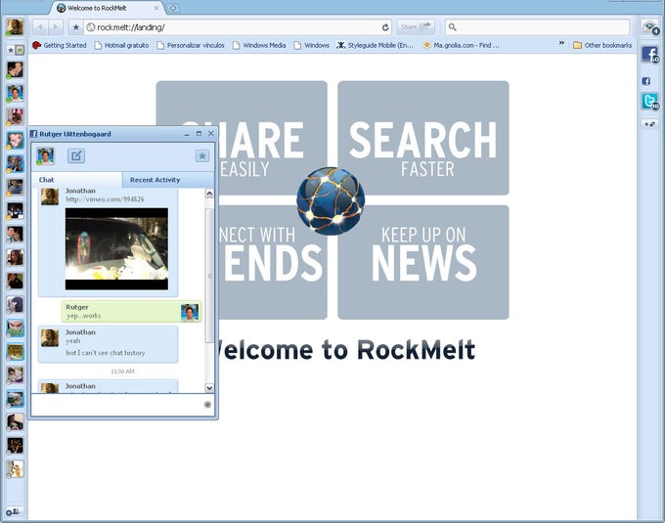Click the add friends icon at sidebar bottom
665x523 pixels.
pos(13,512)
